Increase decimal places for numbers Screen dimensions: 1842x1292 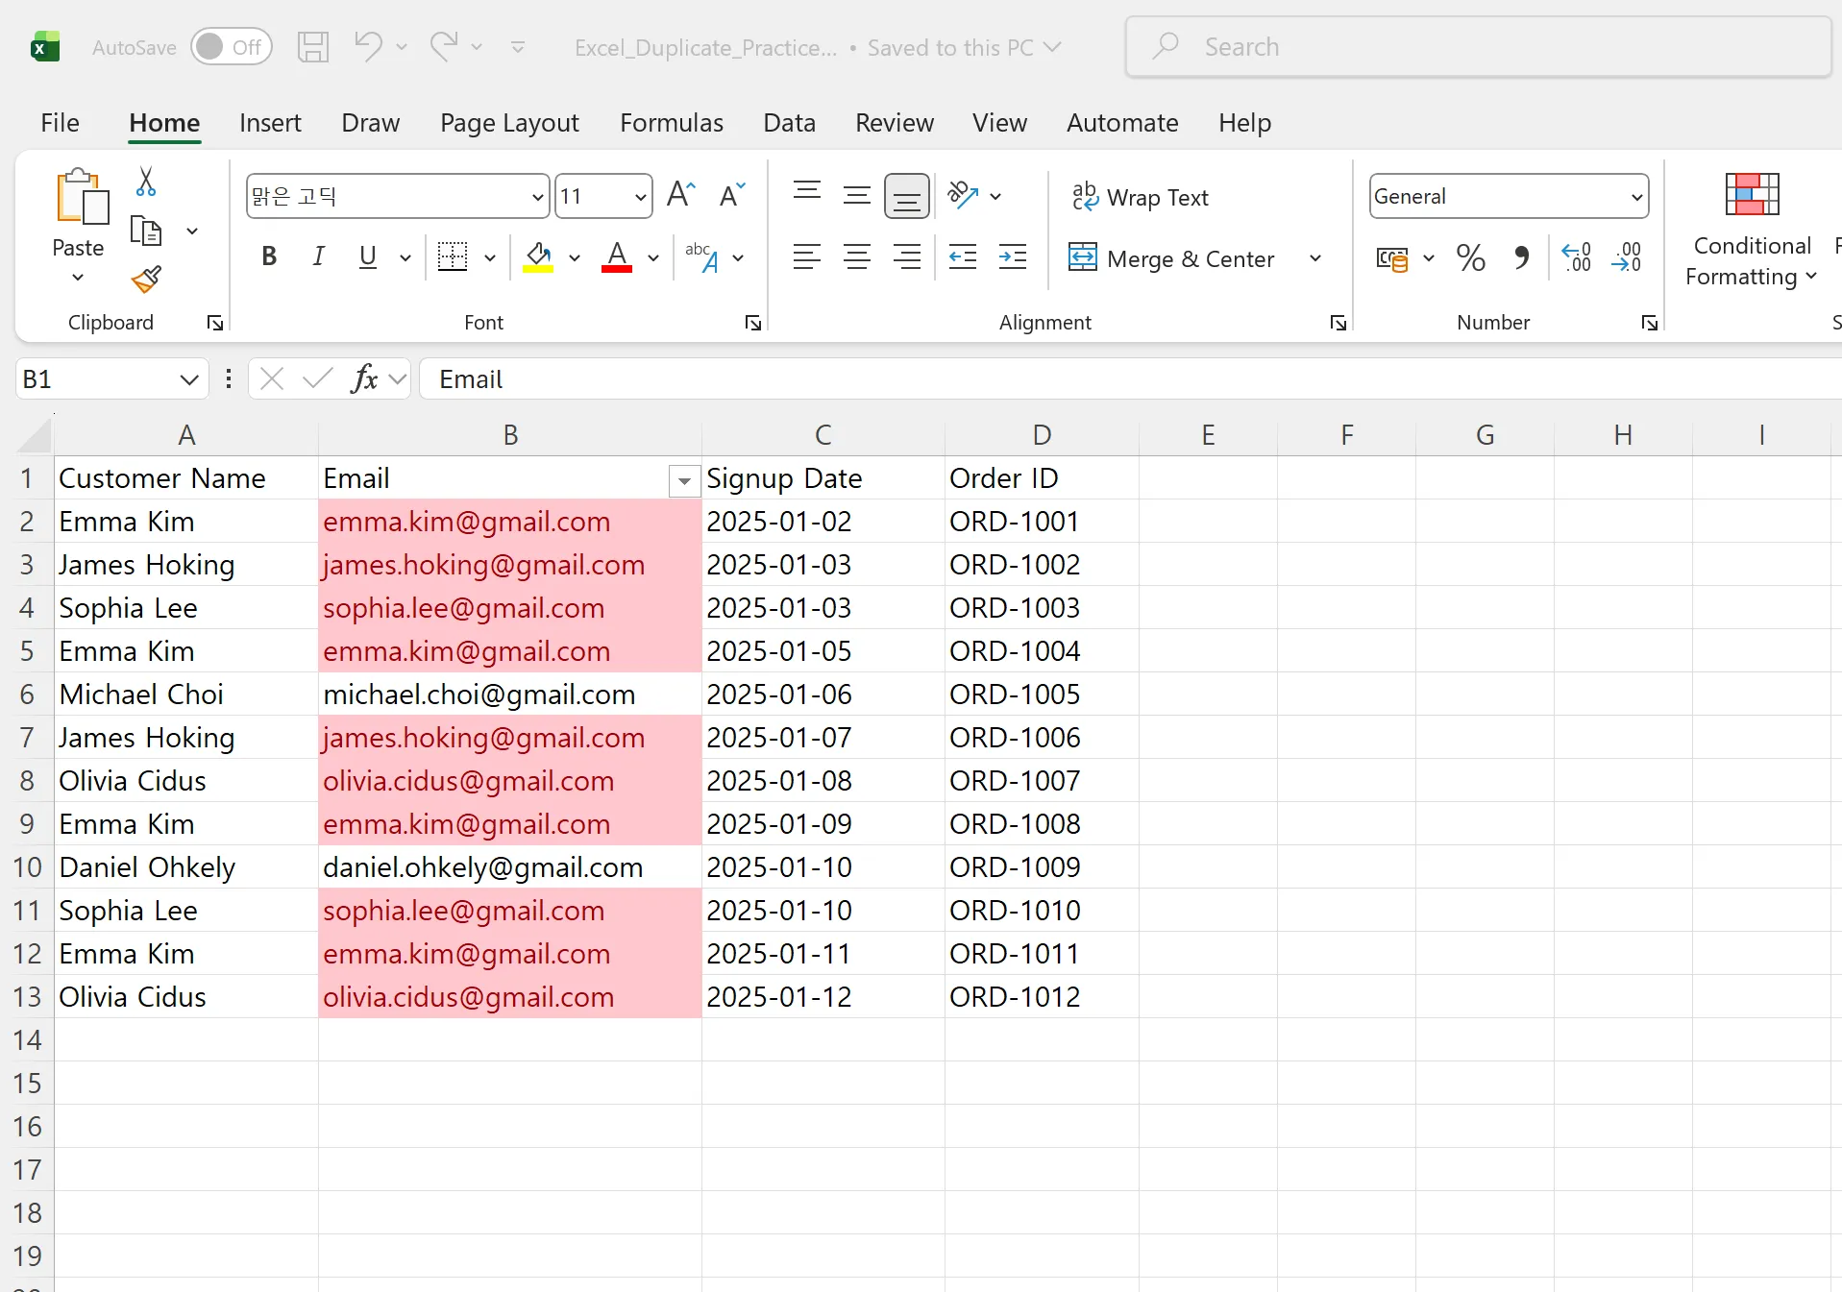click(x=1576, y=257)
